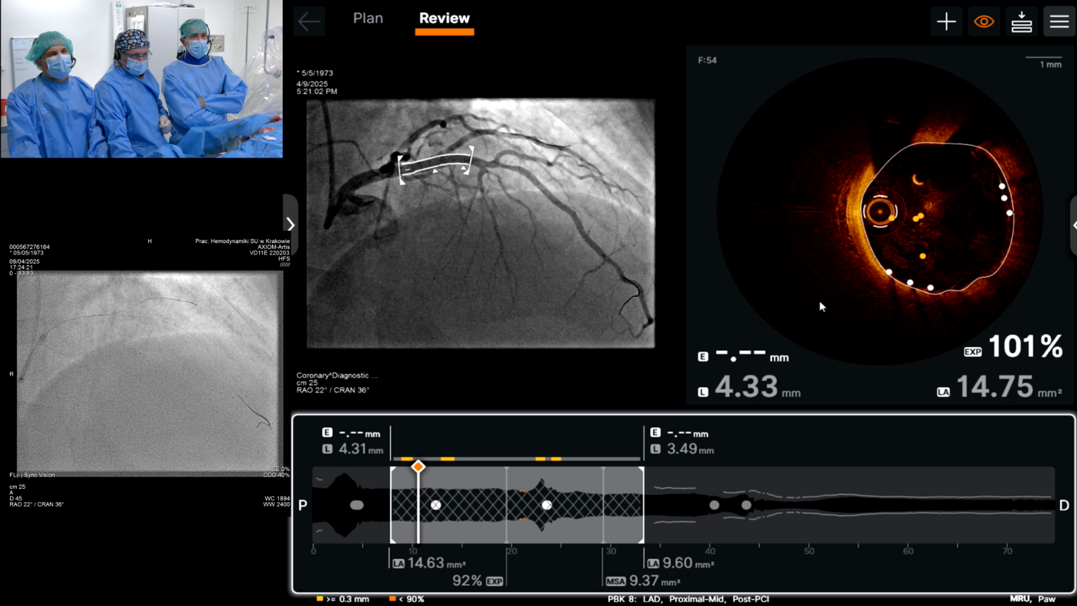Expand the left panel chevron arrow

[290, 224]
